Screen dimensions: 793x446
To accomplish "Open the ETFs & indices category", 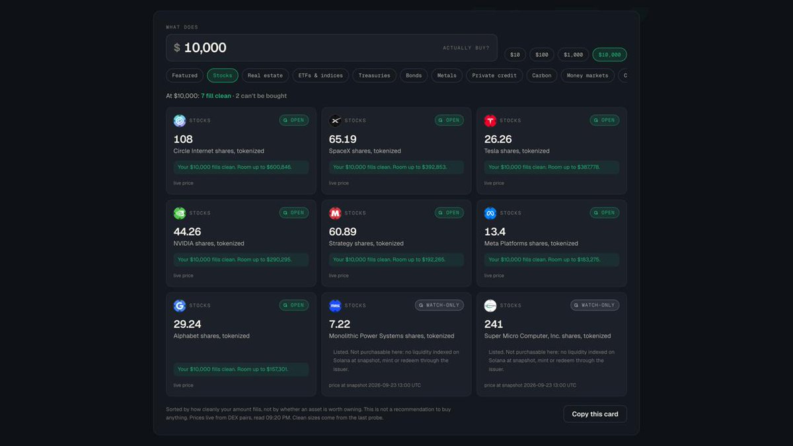I will [321, 75].
